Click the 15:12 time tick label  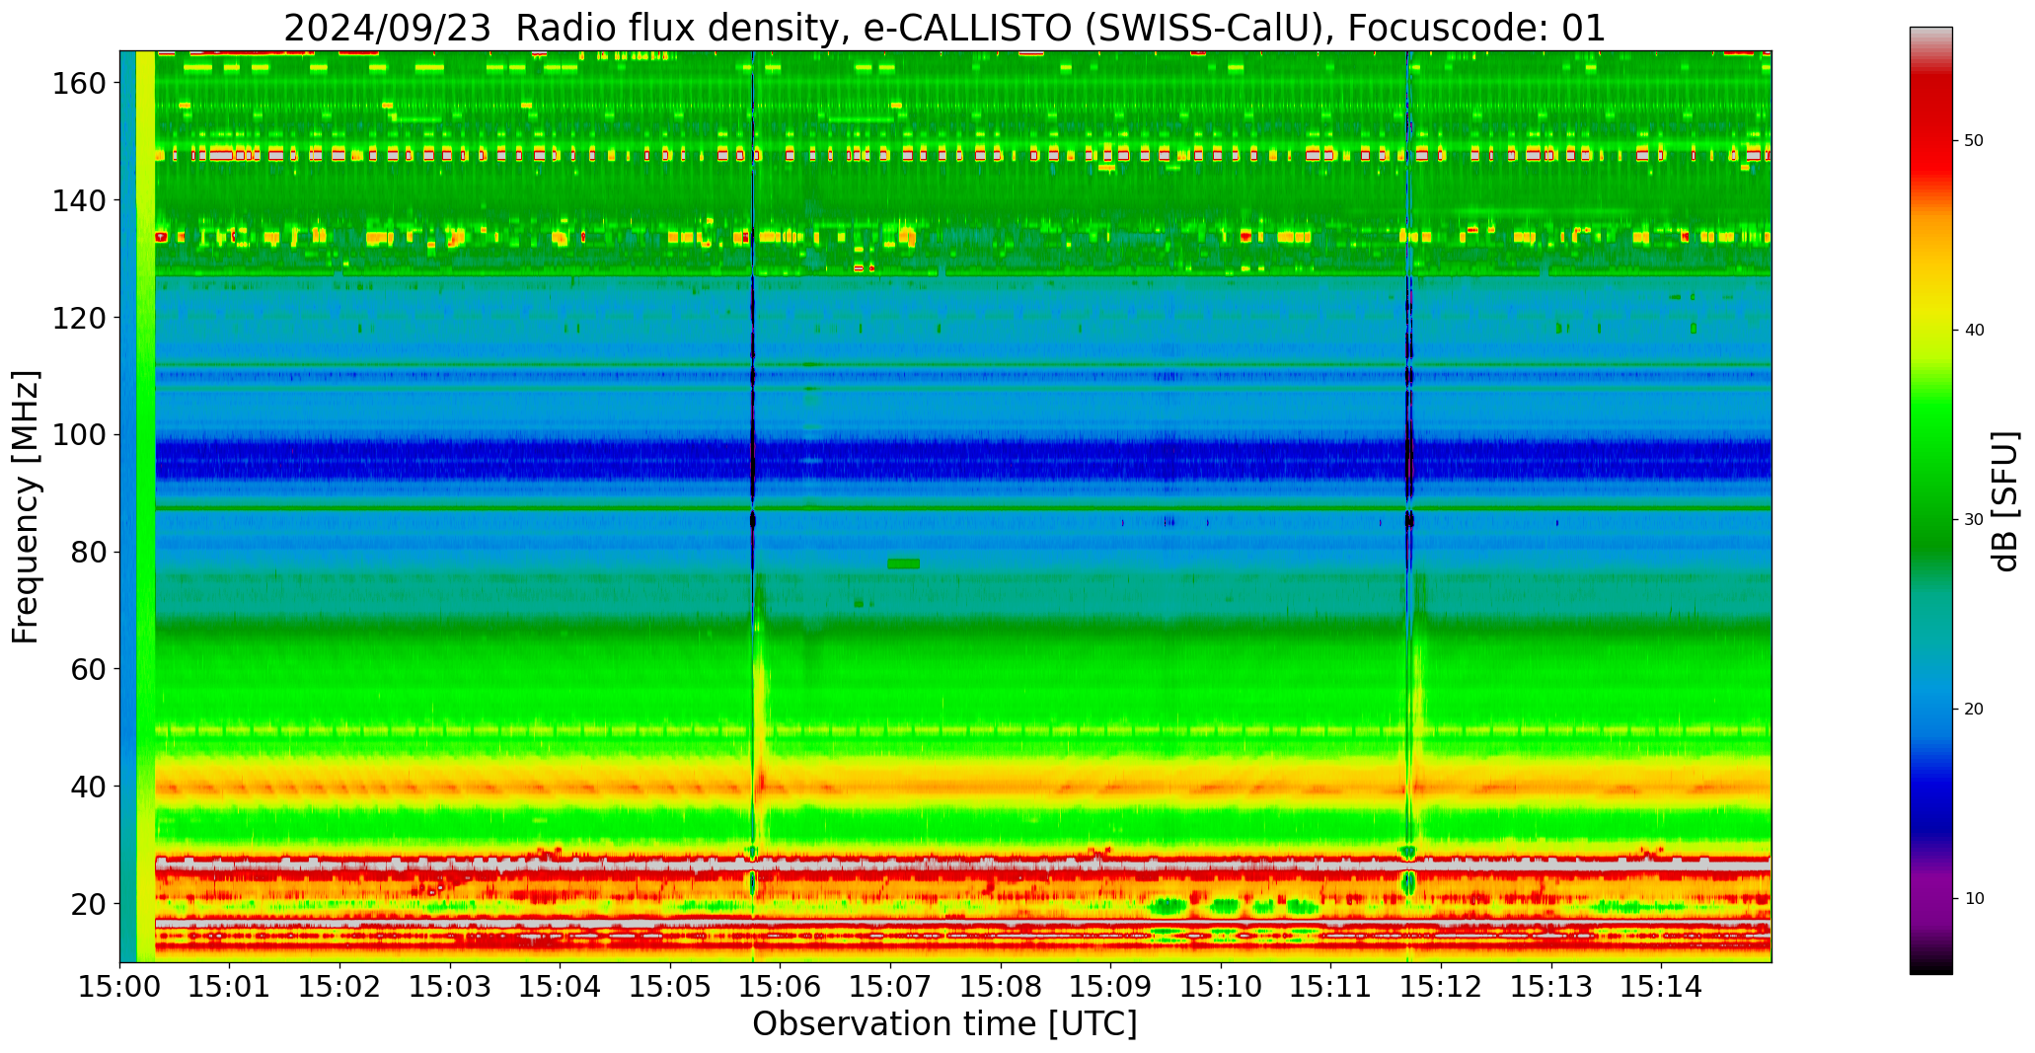click(x=1441, y=985)
